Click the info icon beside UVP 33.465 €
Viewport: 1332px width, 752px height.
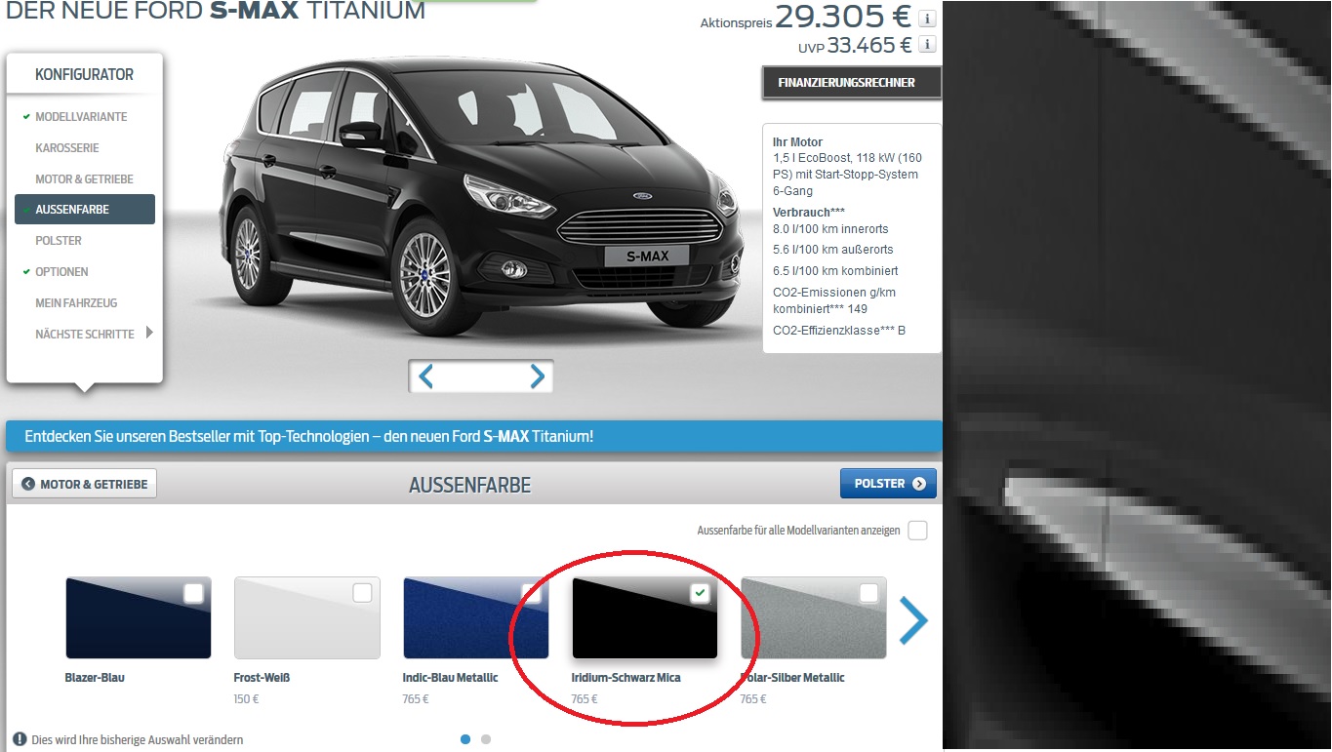[927, 44]
